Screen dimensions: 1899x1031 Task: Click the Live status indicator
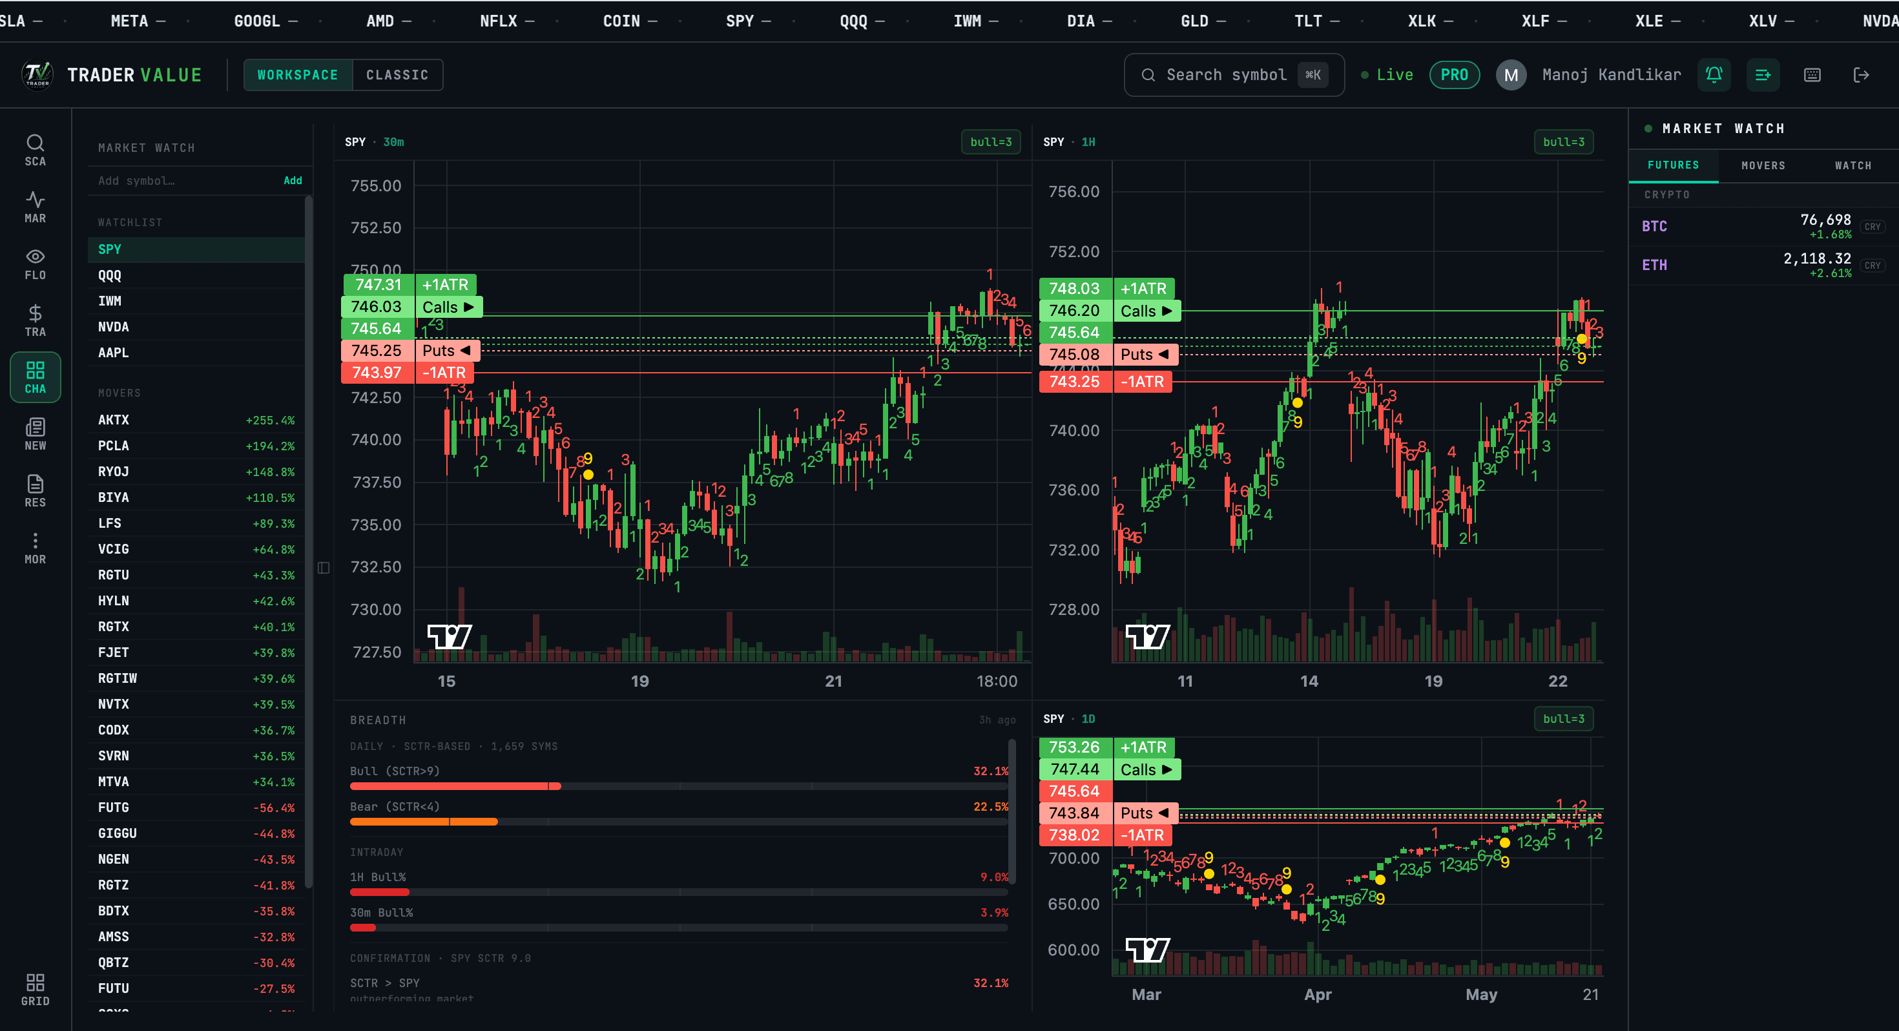1387,74
